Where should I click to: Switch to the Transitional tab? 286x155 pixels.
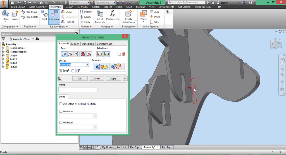pos(88,44)
